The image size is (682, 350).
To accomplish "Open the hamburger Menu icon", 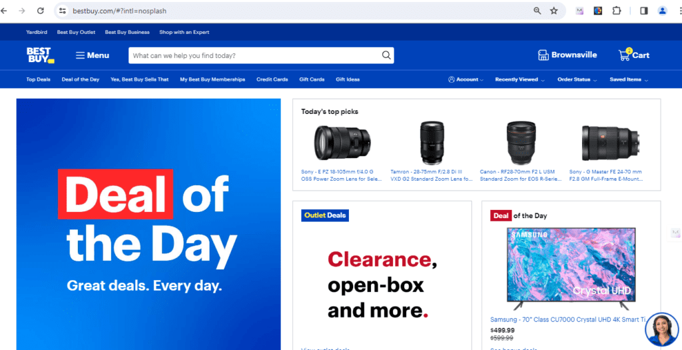I will coord(80,55).
